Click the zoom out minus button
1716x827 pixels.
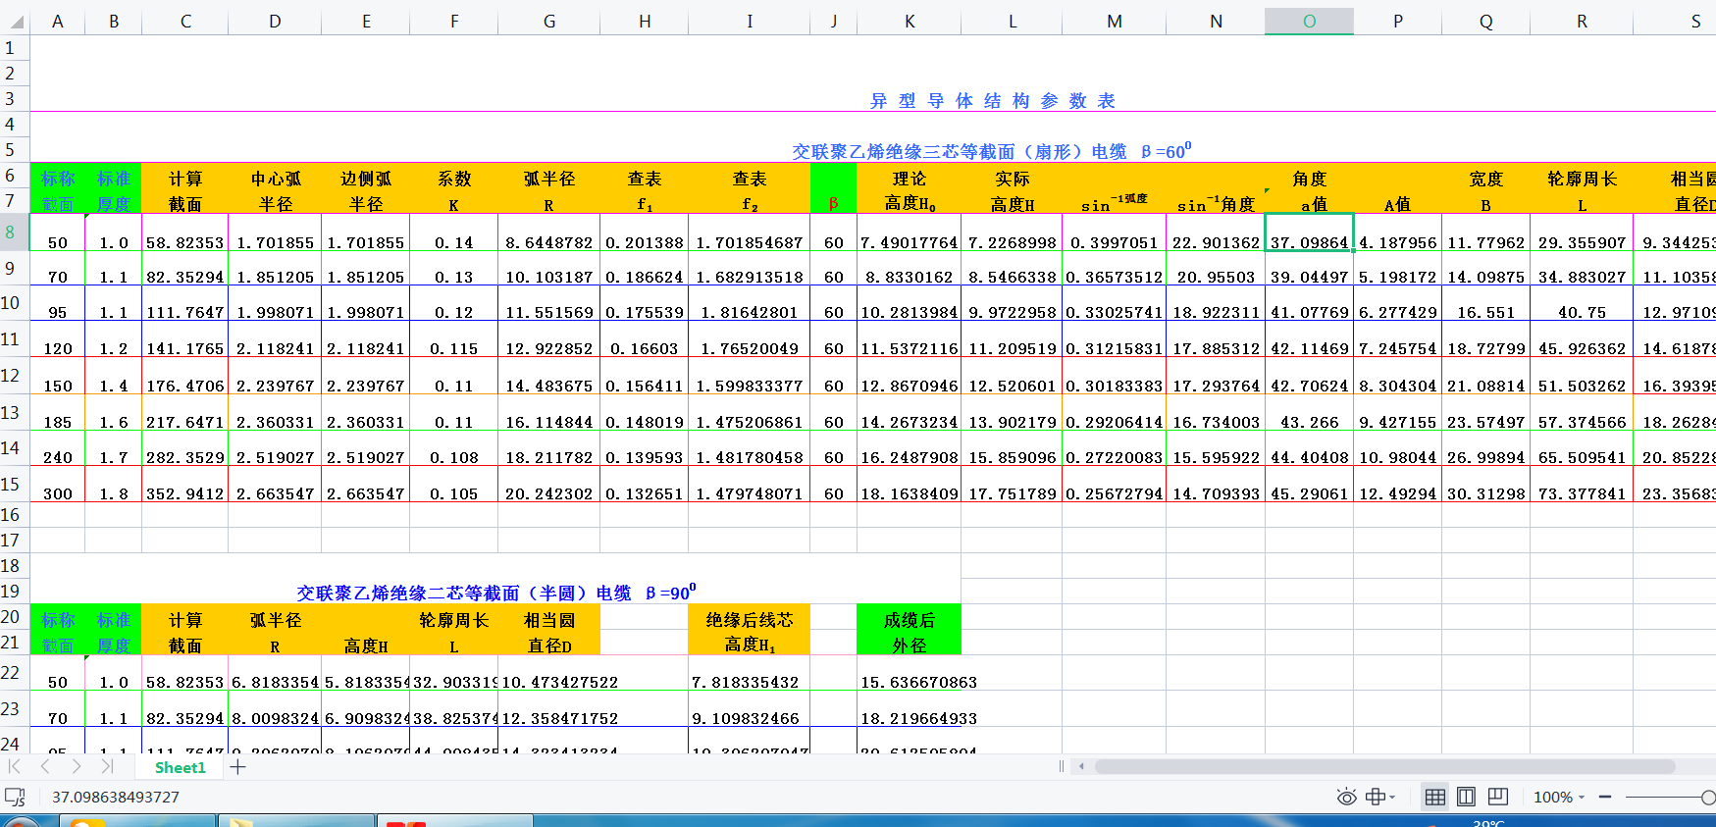1605,797
